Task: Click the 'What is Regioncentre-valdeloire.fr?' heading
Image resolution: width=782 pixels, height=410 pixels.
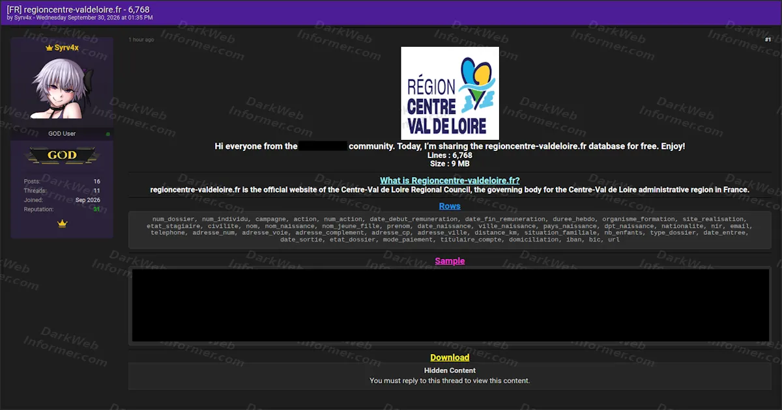Action: [x=450, y=180]
